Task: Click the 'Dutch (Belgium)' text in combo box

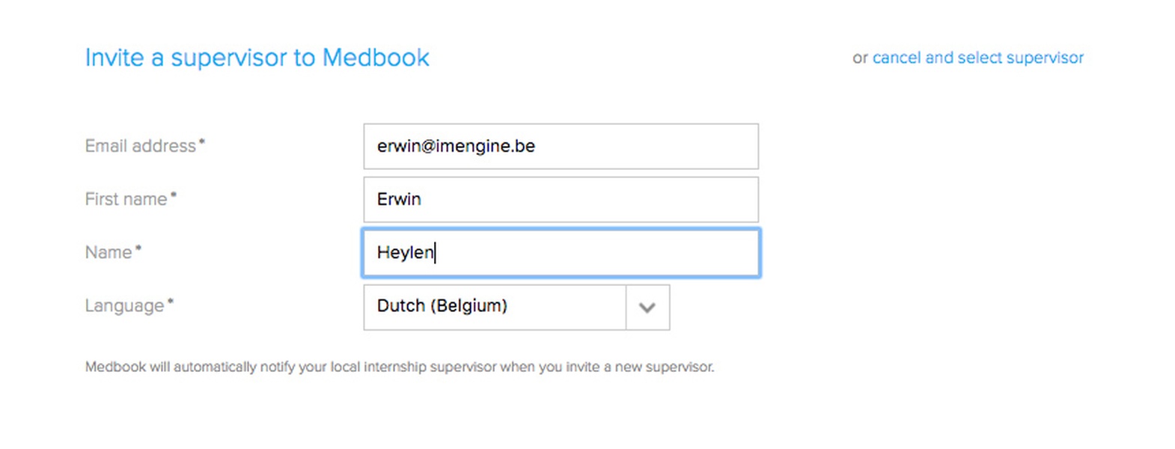Action: [442, 305]
